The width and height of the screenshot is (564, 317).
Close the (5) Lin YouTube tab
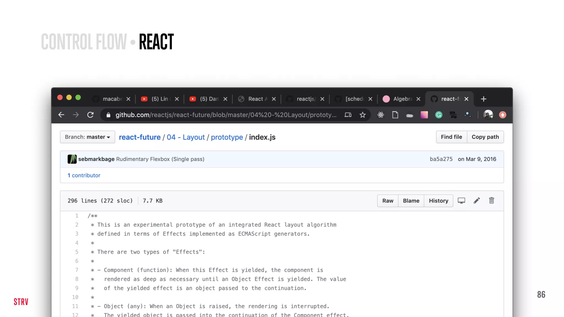177,99
